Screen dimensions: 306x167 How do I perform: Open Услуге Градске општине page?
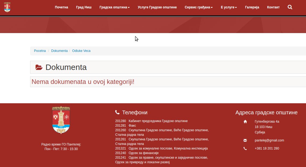pyautogui.click(x=157, y=7)
